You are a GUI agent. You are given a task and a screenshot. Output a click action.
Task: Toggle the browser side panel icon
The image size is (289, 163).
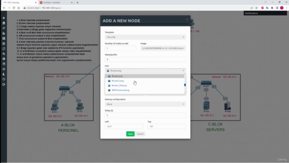pos(277,8)
